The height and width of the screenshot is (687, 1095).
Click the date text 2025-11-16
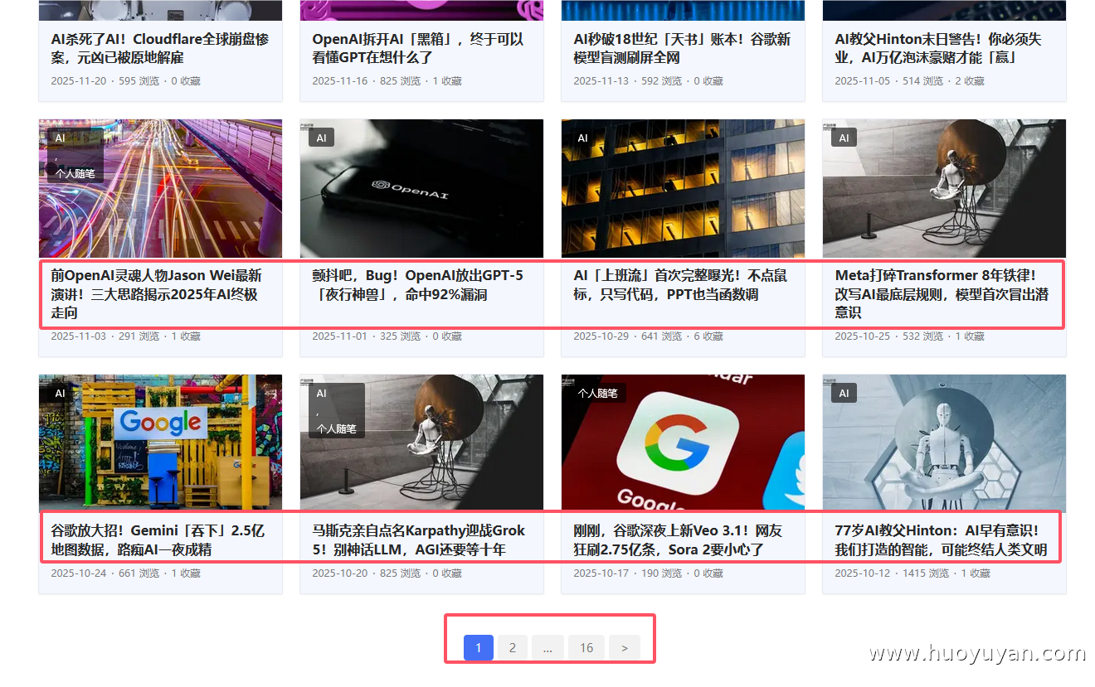[340, 81]
